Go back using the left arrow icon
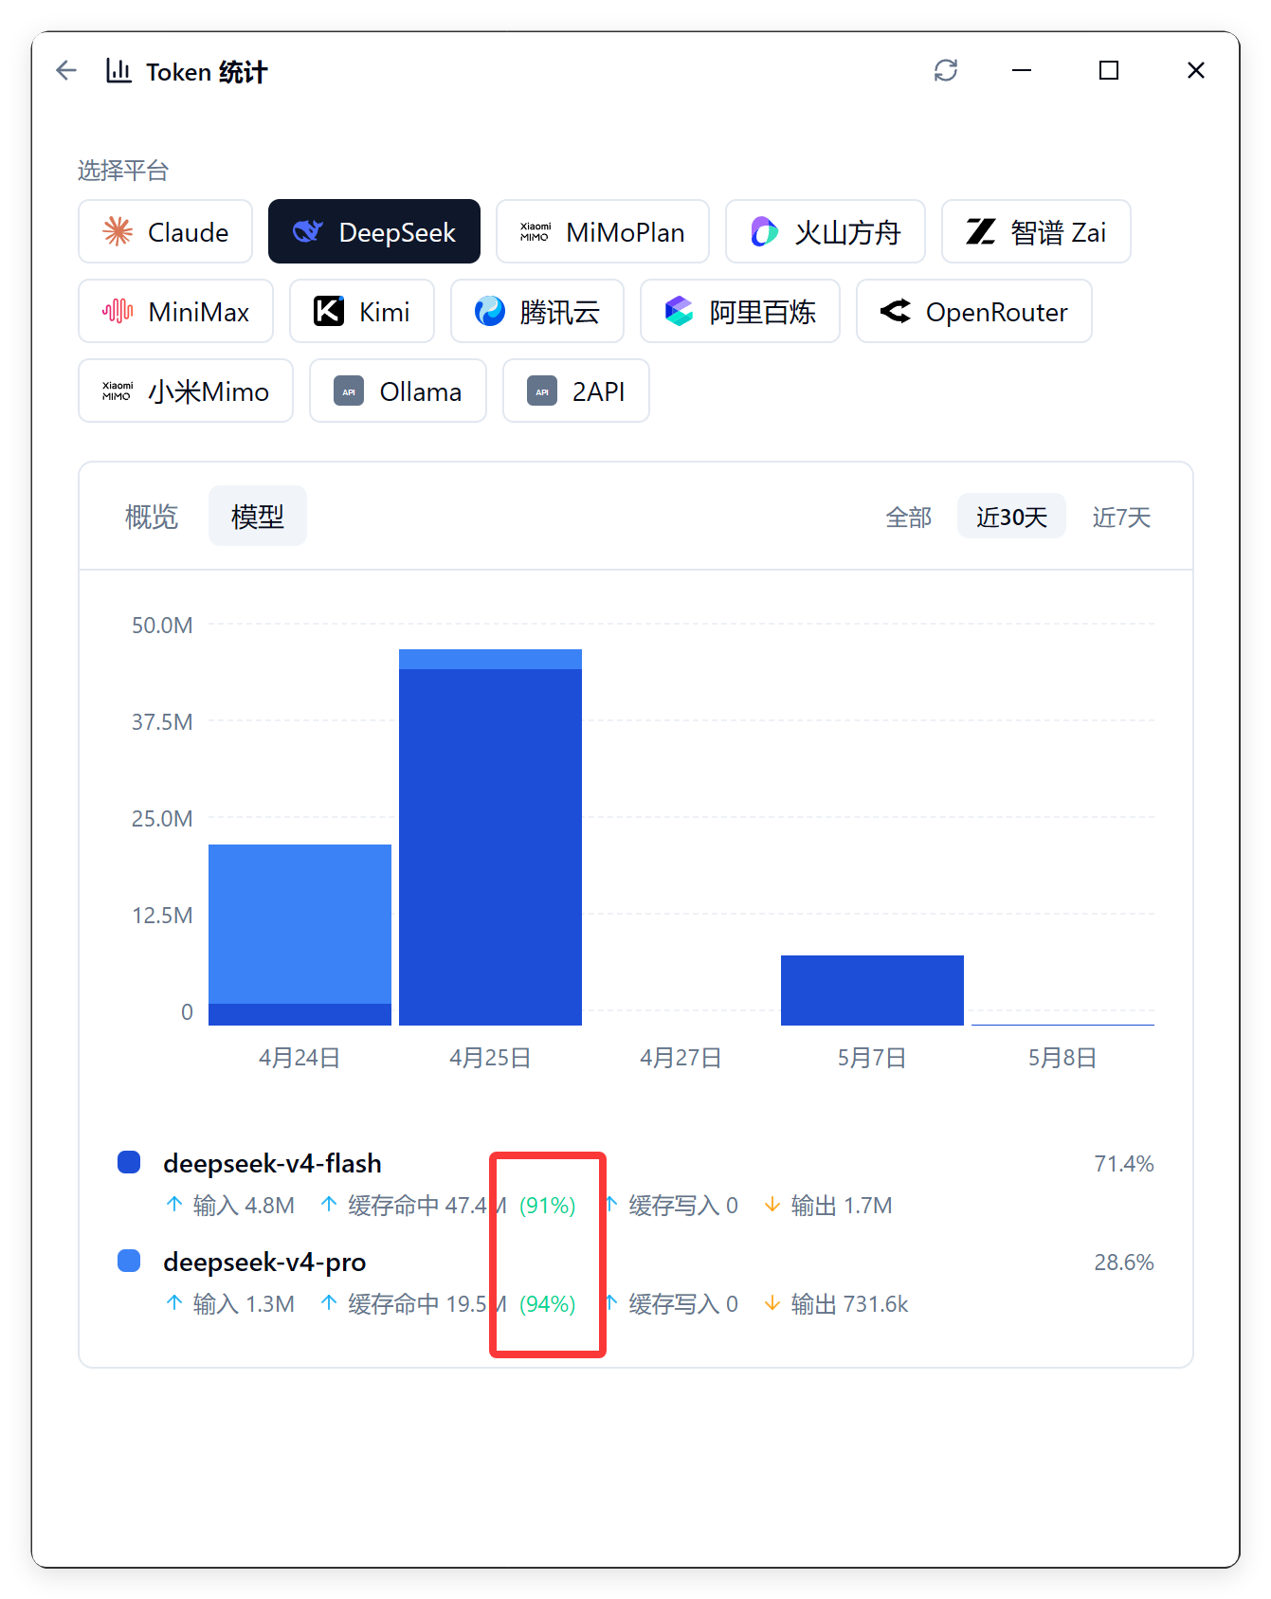The width and height of the screenshot is (1271, 1599). pyautogui.click(x=65, y=70)
